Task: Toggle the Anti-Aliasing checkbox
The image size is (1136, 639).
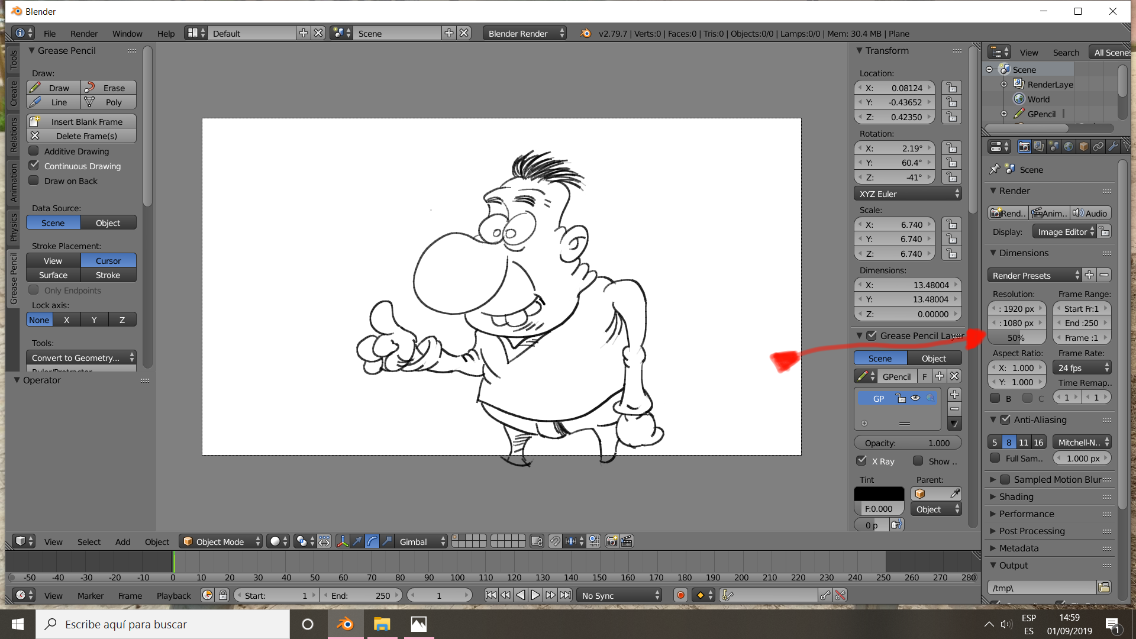Action: 1005,419
